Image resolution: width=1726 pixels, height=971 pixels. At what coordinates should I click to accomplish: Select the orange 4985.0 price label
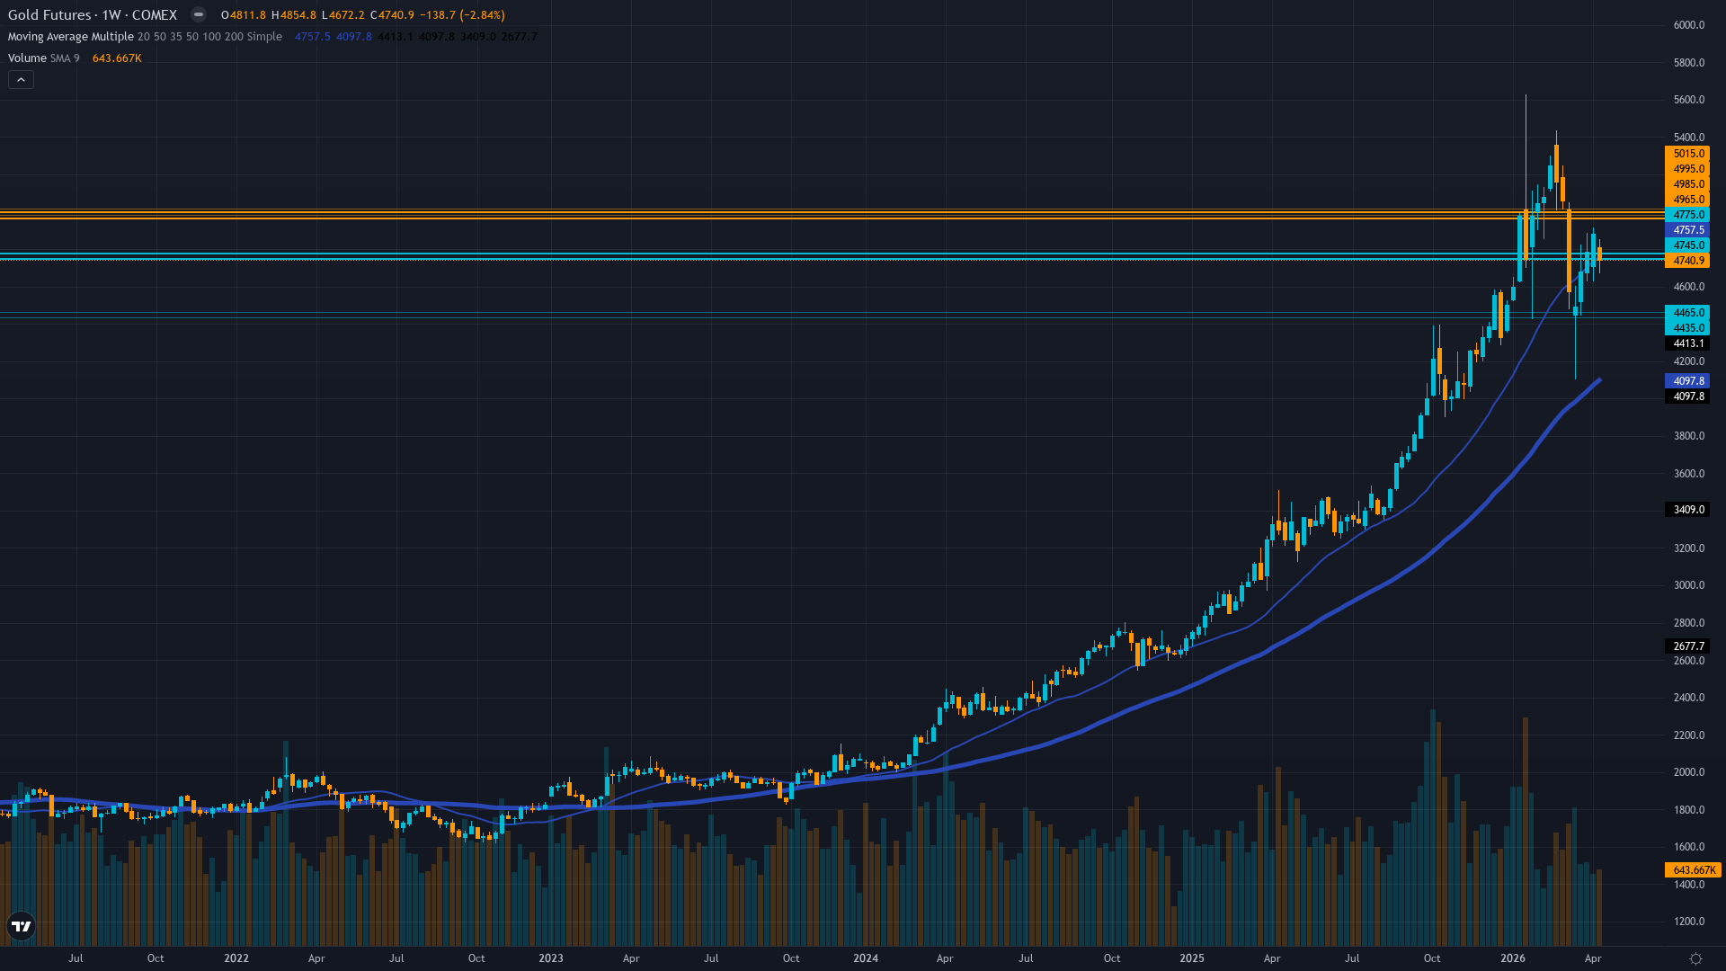pos(1687,184)
